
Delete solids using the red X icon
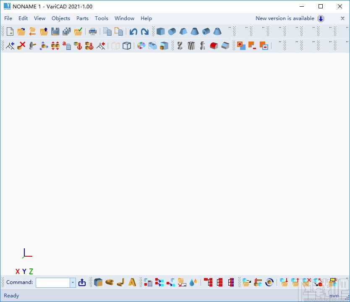point(21,46)
